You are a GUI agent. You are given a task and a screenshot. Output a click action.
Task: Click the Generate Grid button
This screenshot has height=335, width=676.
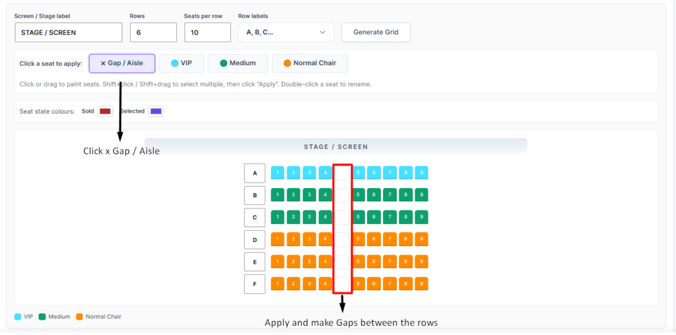click(x=376, y=32)
